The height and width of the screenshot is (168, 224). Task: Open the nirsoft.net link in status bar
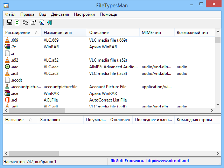[167, 161]
